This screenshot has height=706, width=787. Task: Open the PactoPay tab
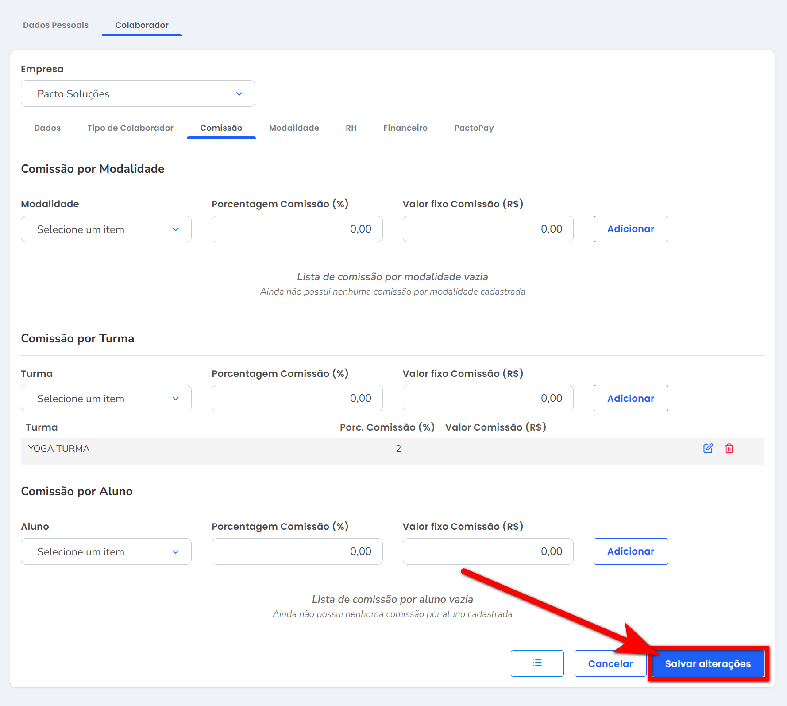[x=474, y=128]
